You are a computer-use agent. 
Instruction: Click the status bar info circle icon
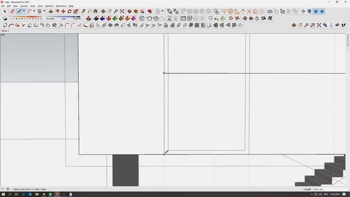(x=8, y=189)
